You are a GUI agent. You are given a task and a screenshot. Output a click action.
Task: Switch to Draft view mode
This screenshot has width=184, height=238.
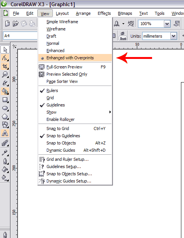(75, 36)
